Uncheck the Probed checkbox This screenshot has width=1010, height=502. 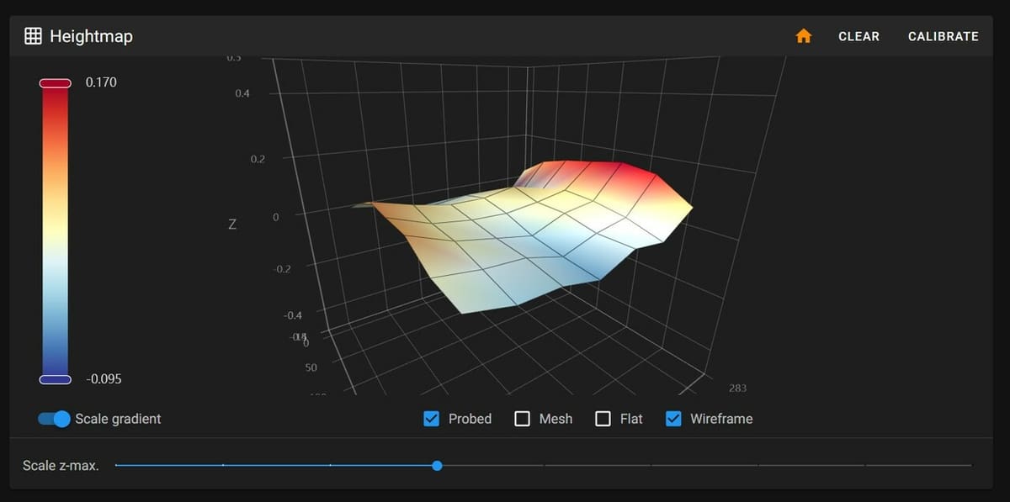pyautogui.click(x=431, y=419)
